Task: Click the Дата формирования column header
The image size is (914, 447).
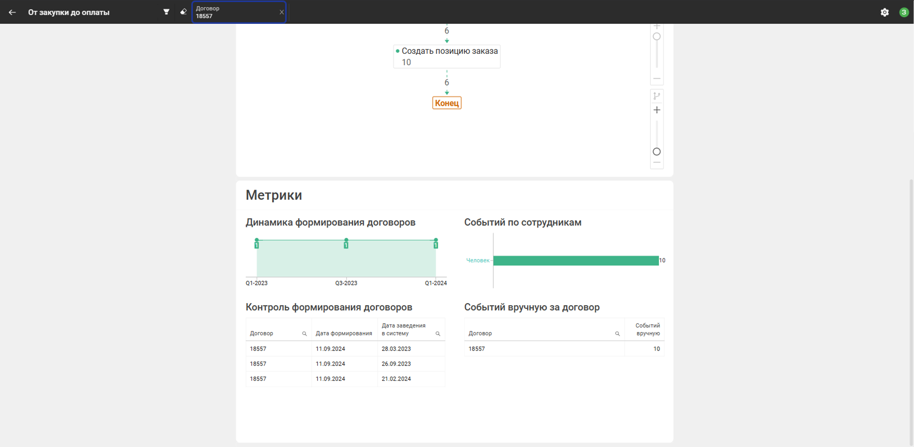Action: point(344,334)
